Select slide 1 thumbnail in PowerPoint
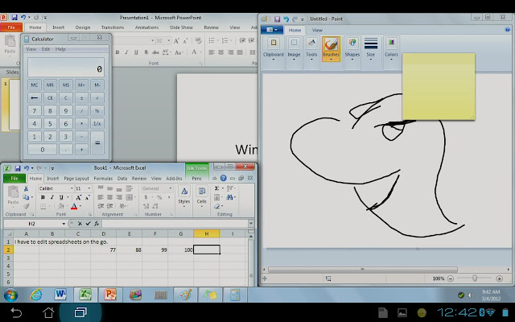Screen dimensions: 515x322 (x=14, y=105)
